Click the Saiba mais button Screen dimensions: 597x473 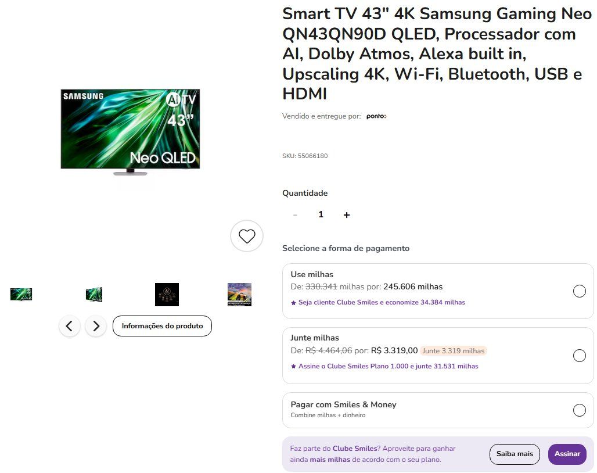(x=515, y=454)
